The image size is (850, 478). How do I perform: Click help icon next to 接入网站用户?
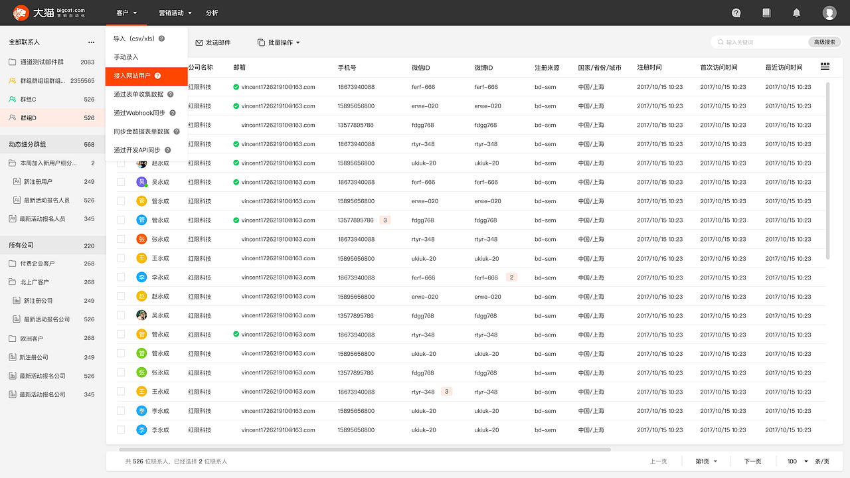coord(157,76)
